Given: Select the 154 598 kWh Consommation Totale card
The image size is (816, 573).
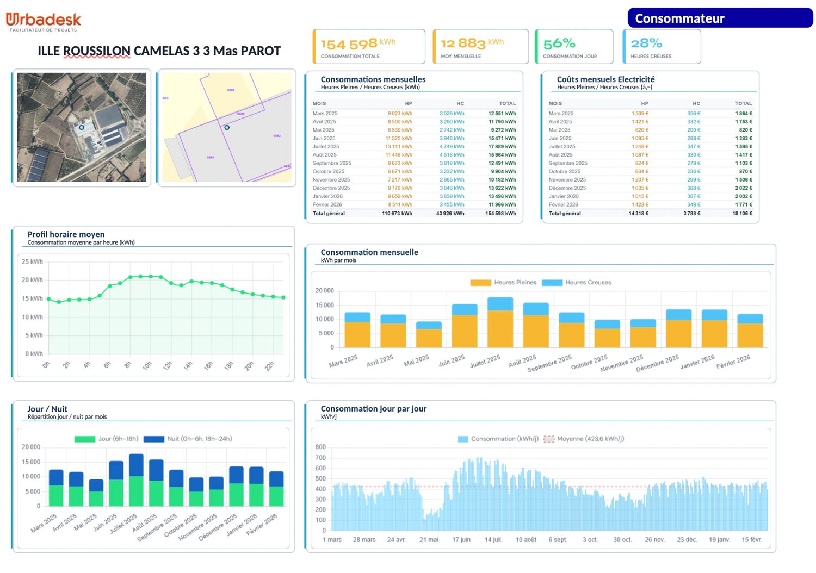Looking at the screenshot, I should tap(369, 47).
